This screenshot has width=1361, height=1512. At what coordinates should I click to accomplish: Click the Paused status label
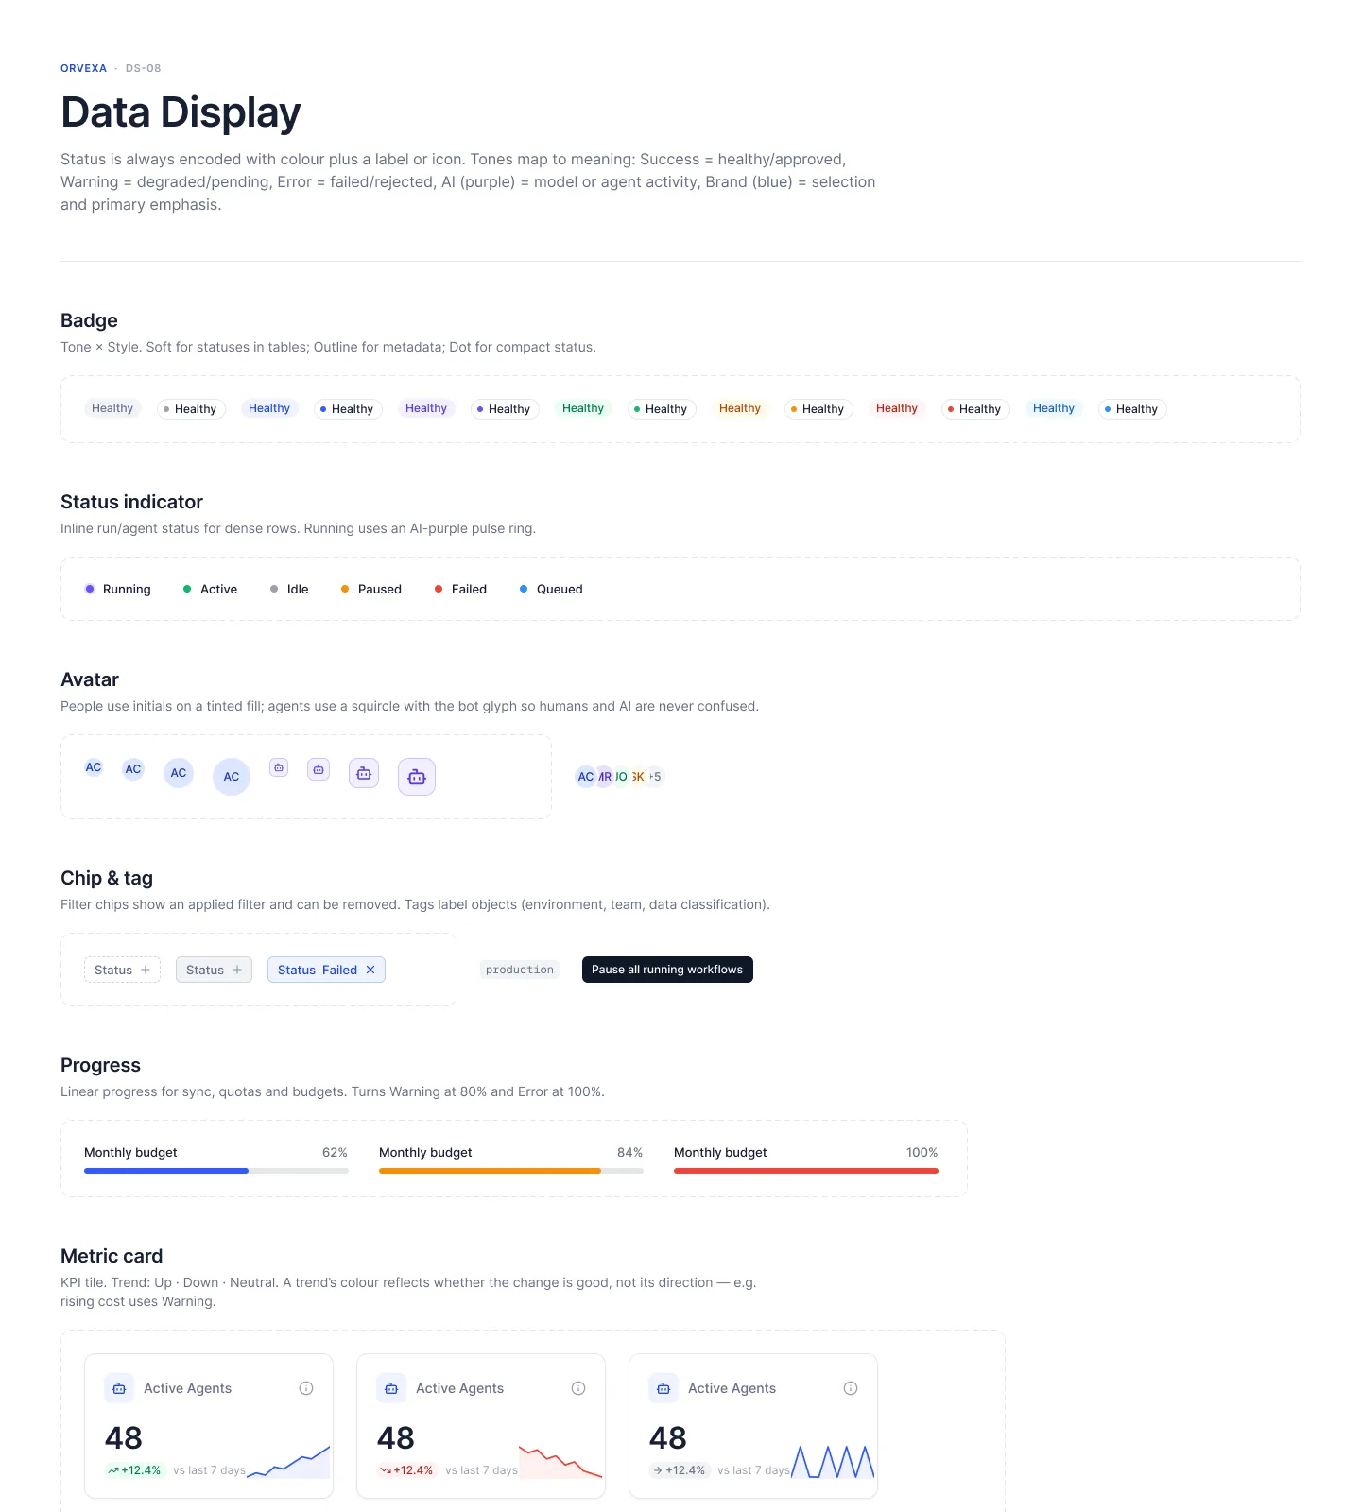pos(380,589)
